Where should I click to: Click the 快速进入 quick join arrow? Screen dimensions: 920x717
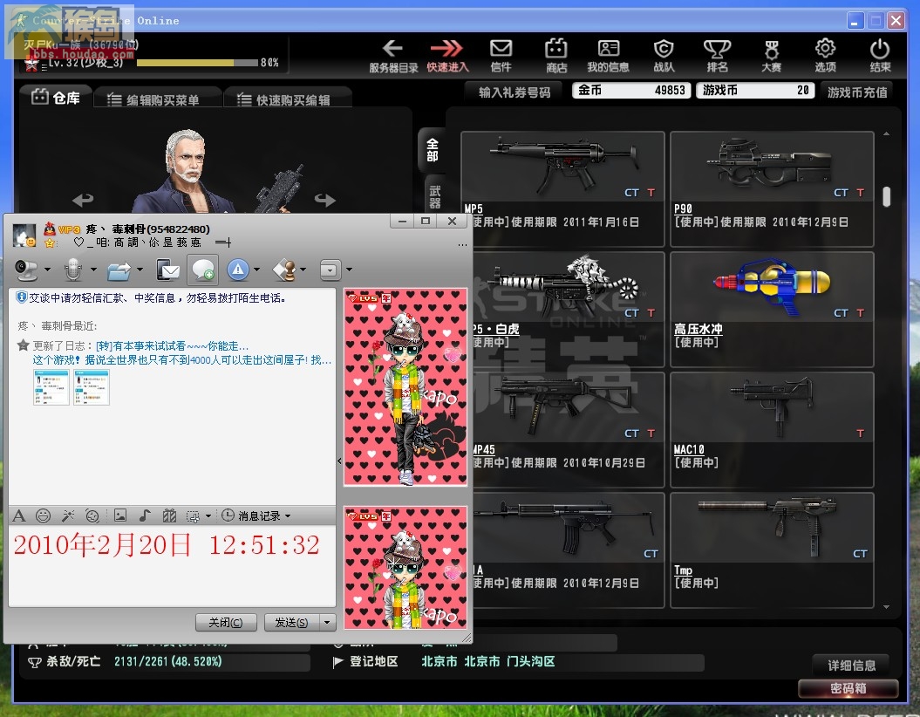click(447, 56)
